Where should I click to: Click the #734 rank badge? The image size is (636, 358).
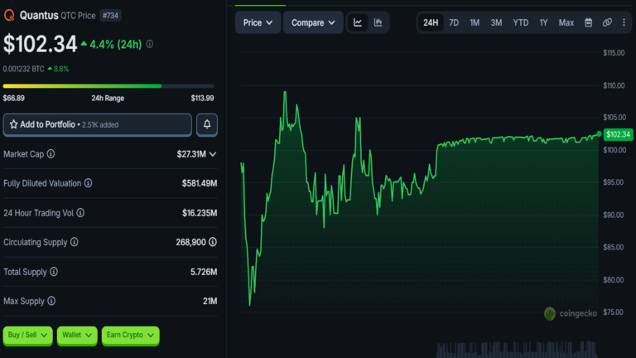click(x=110, y=16)
